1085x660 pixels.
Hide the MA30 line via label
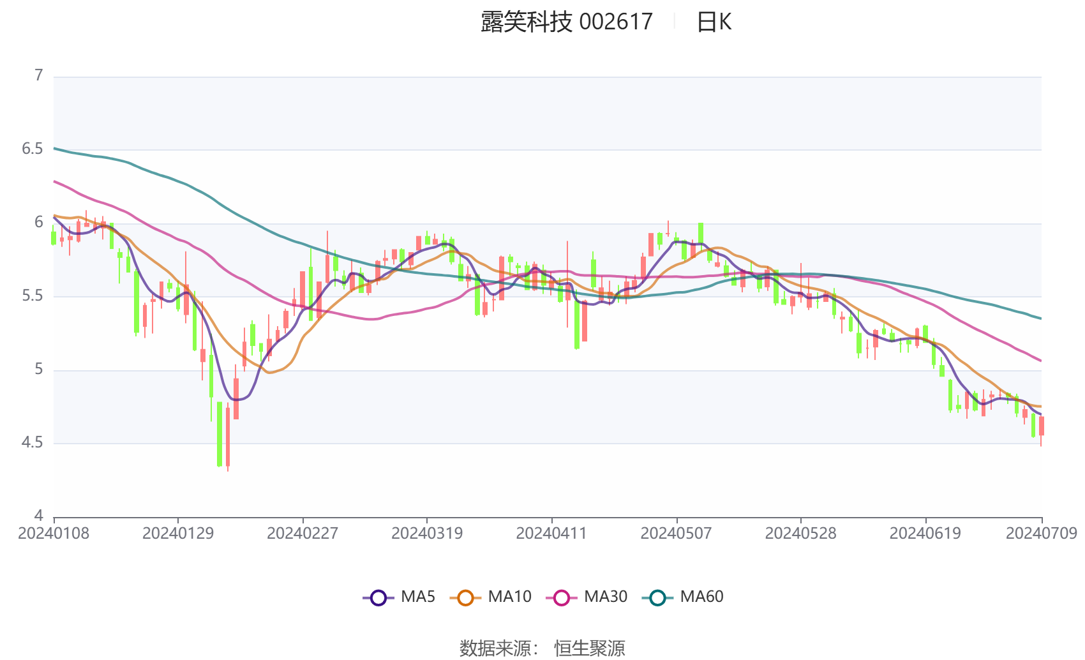coord(606,597)
